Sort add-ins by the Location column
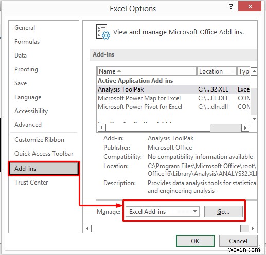Viewport: 266px width, 255px height. 217,71
